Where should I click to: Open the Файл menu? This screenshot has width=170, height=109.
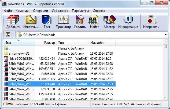(8, 11)
